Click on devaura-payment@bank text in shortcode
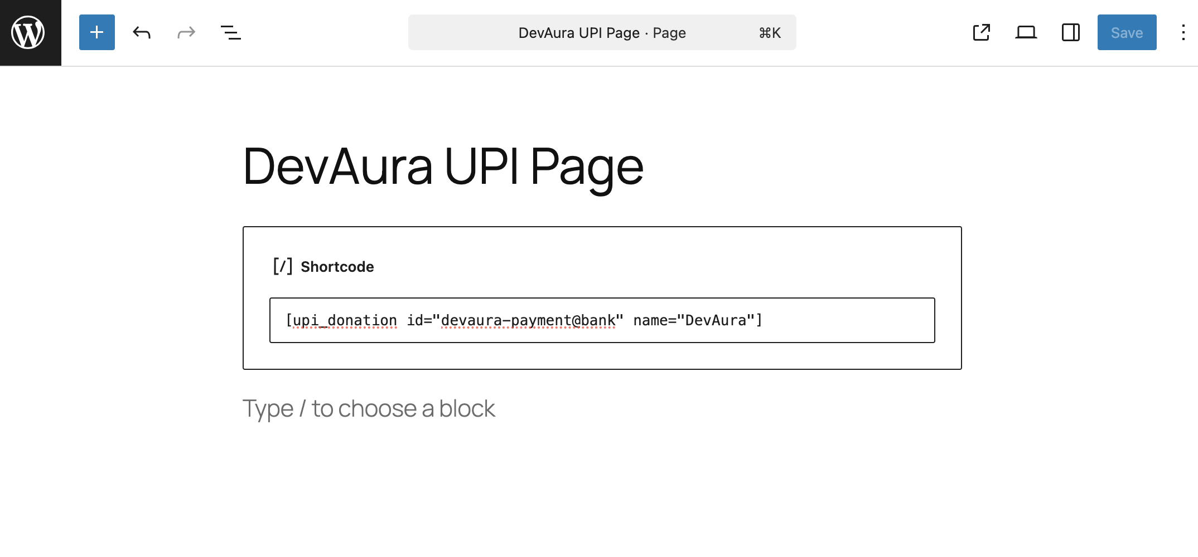This screenshot has width=1198, height=557. coord(528,320)
